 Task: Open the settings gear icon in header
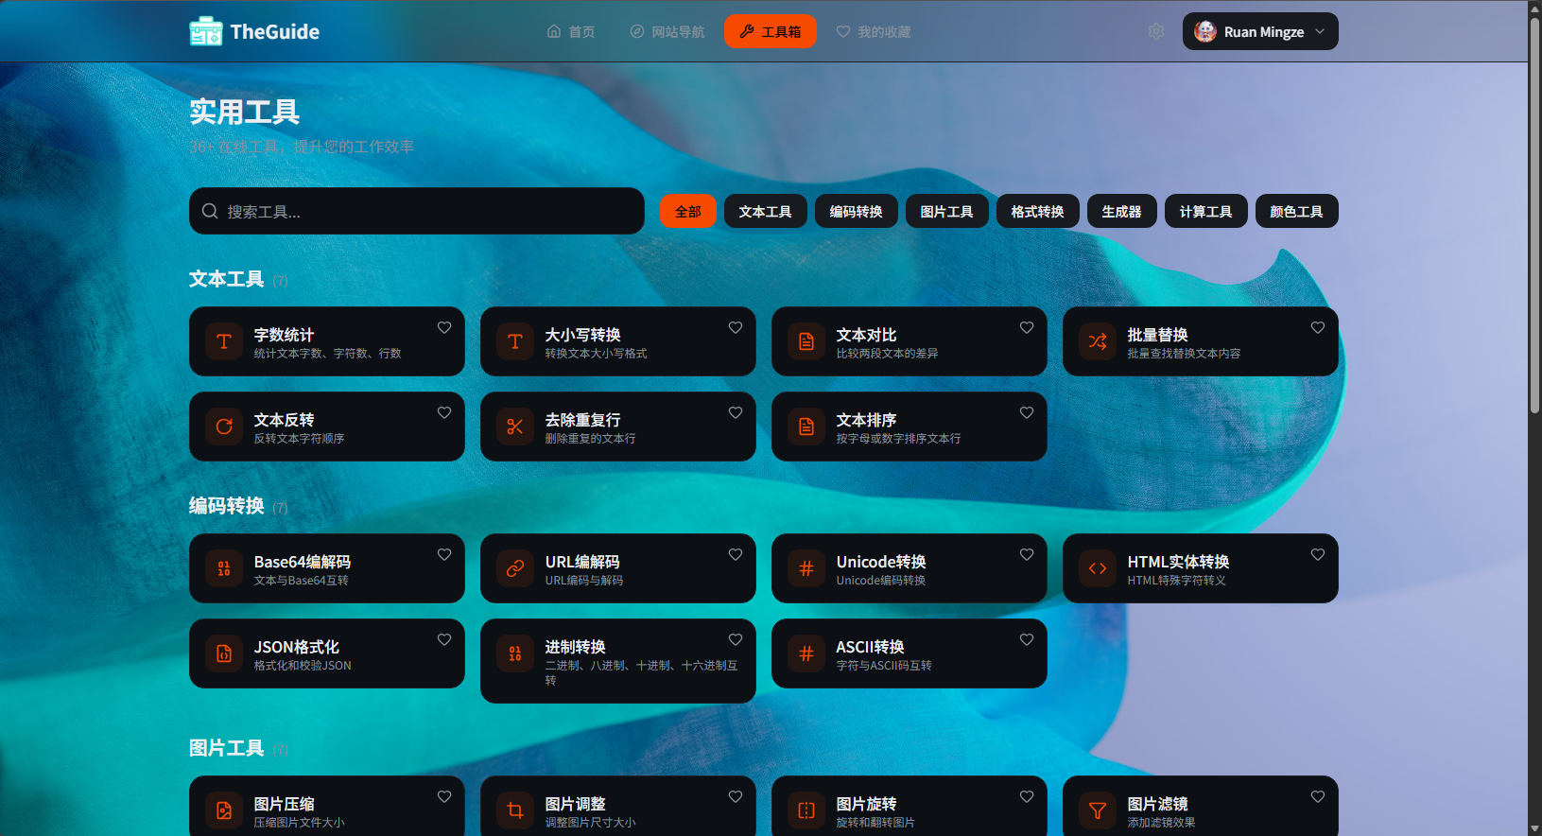(1156, 31)
